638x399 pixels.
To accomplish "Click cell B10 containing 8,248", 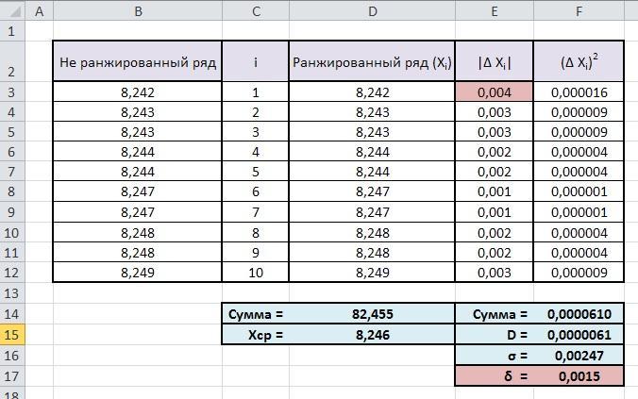I will (x=138, y=233).
